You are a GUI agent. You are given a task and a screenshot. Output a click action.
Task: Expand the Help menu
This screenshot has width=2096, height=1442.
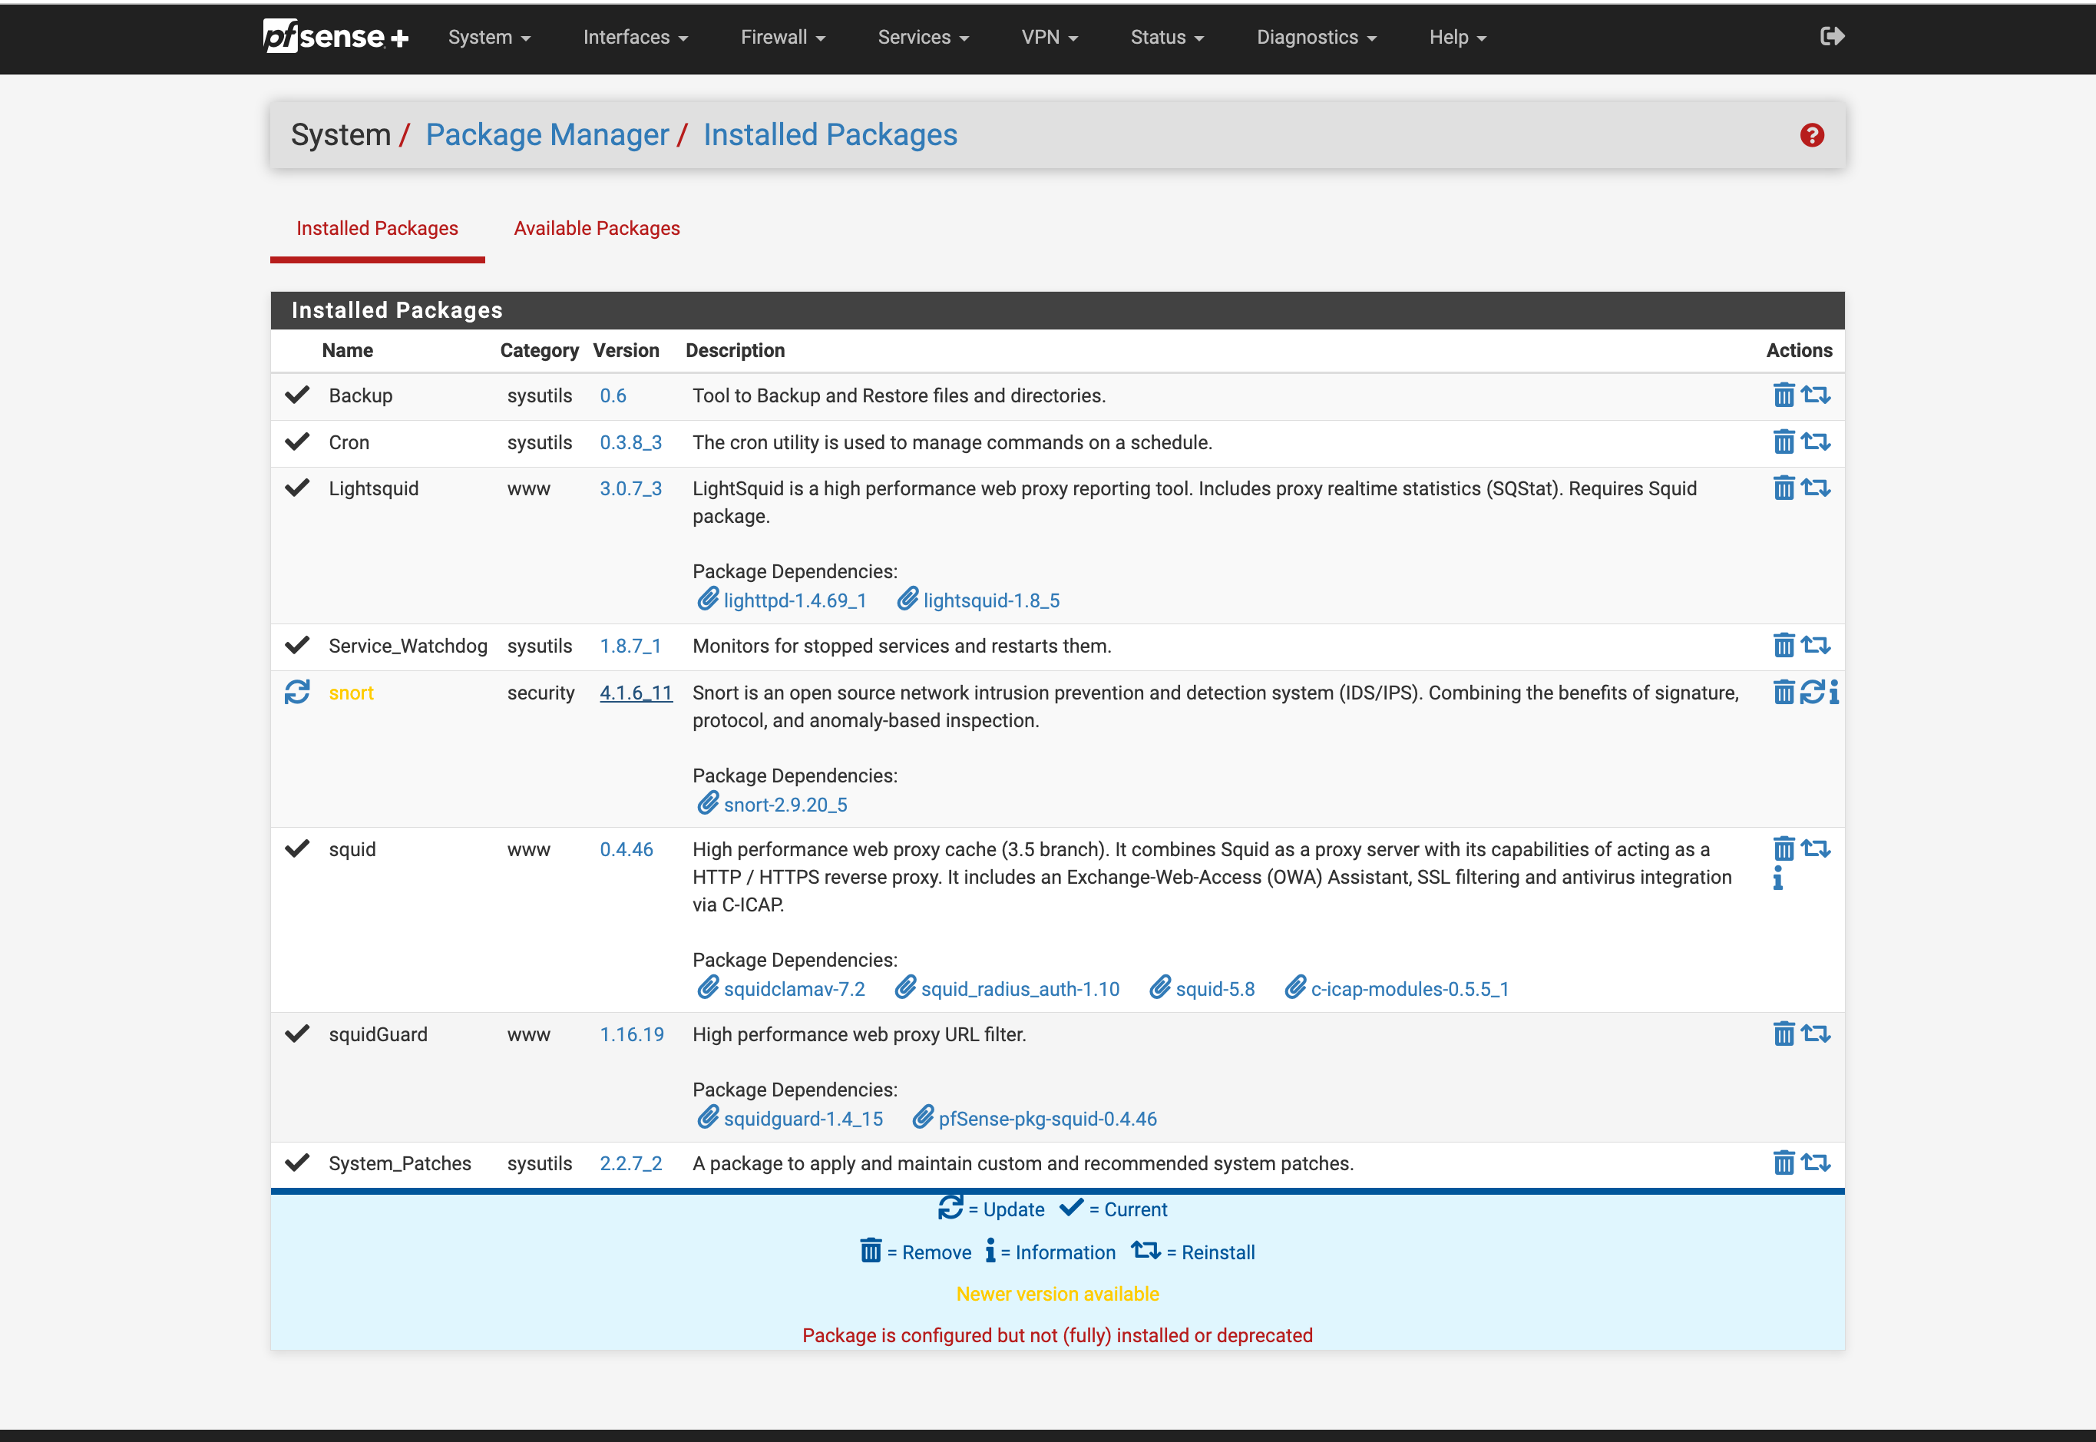coord(1456,37)
